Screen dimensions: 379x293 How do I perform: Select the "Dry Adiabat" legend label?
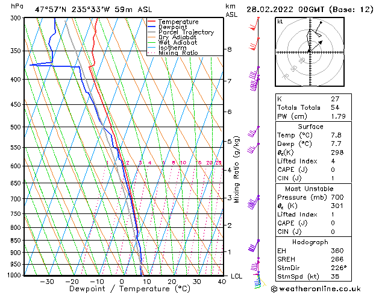click(177, 37)
